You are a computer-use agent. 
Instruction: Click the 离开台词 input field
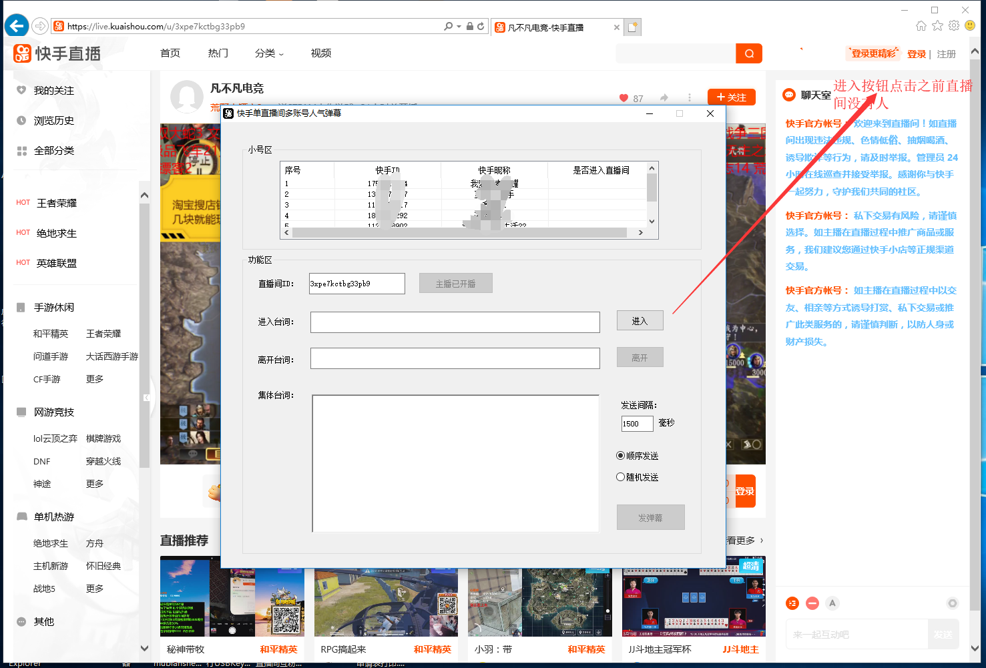[x=455, y=358]
